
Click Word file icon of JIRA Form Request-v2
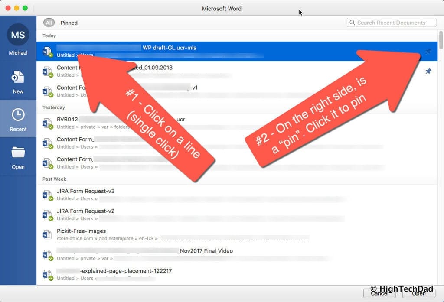(x=47, y=215)
